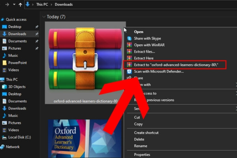Click the pin icon next to Documents
Viewport: 237px width, 158px height.
click(37, 41)
